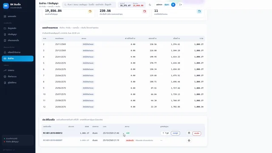Viewport: 272px width, 153px height.
Task: Click the due date 25/06/2570
Action: click(60, 88)
